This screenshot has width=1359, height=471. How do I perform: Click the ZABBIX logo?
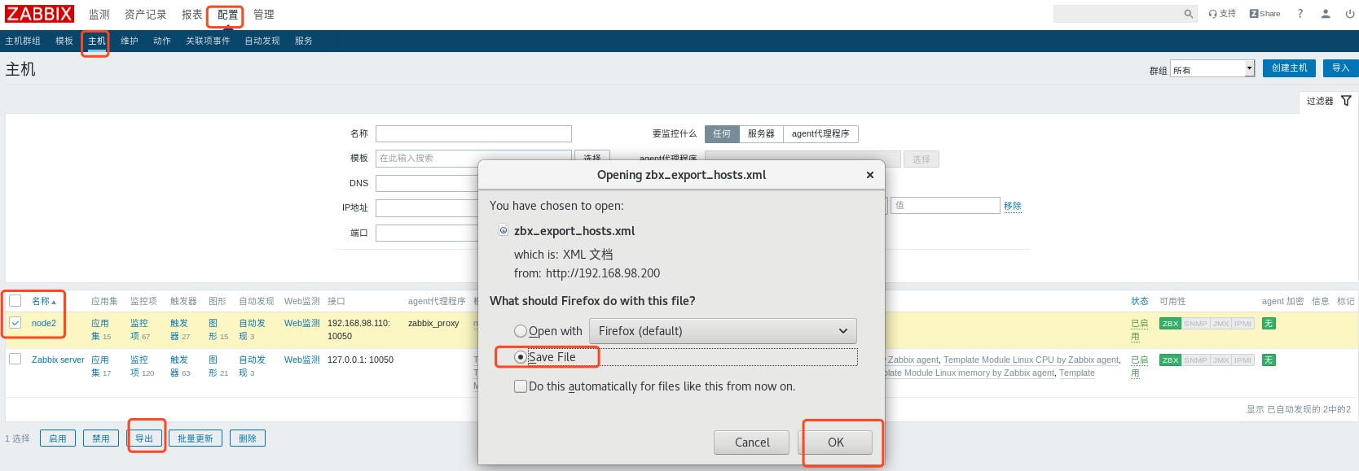pos(40,14)
